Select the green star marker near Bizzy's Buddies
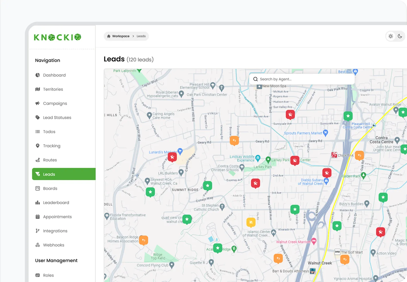 pyautogui.click(x=383, y=197)
